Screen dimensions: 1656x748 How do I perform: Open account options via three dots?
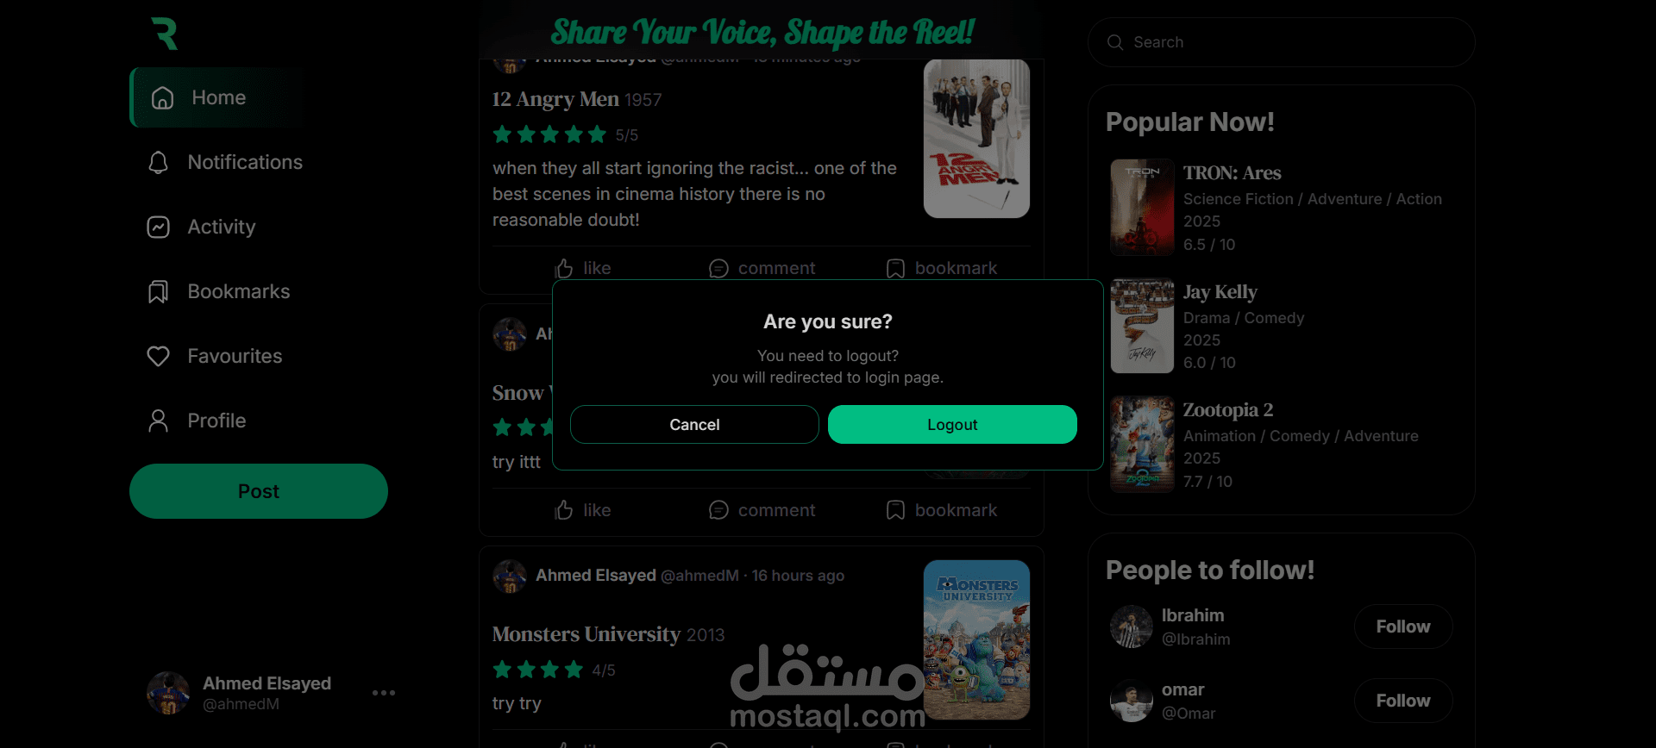(384, 693)
